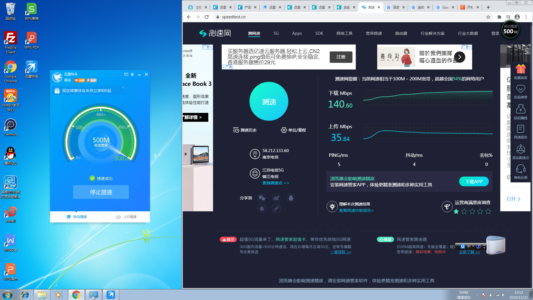This screenshot has height=300, width=533.
Task: Open 免费抽奖 sidebar gift icon
Action: (521, 72)
